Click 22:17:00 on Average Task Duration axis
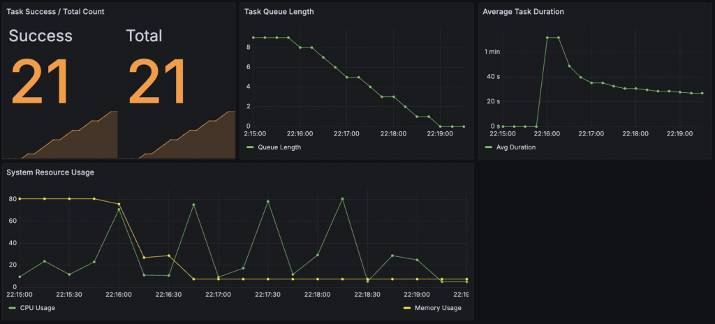 (591, 134)
